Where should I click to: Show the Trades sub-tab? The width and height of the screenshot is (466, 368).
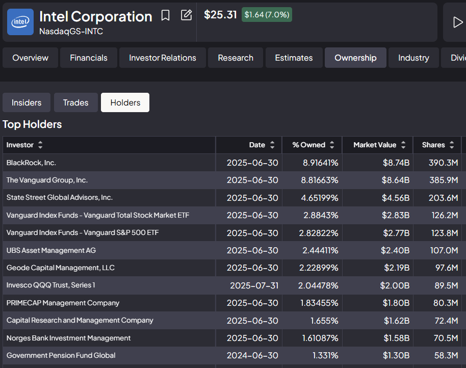pos(76,102)
